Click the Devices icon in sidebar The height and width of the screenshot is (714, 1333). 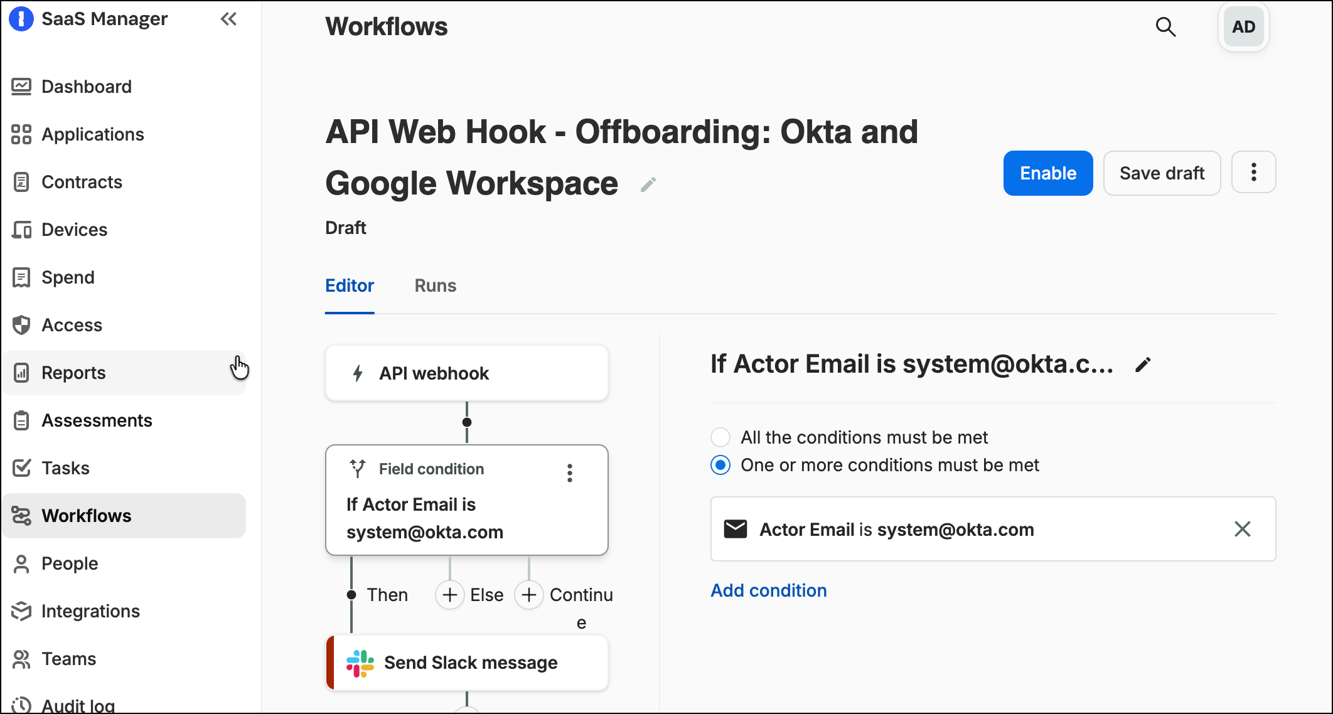[21, 230]
